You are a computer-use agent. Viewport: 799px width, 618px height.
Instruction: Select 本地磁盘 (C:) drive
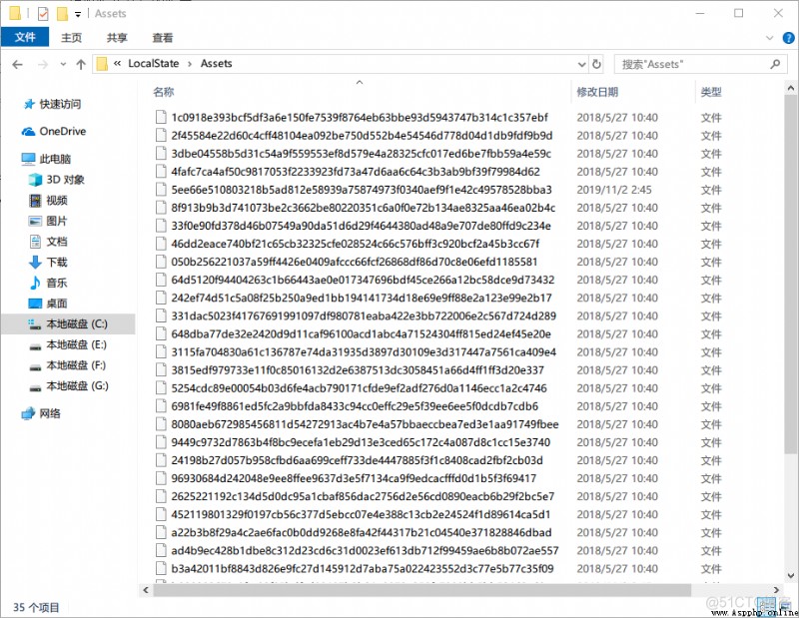68,324
